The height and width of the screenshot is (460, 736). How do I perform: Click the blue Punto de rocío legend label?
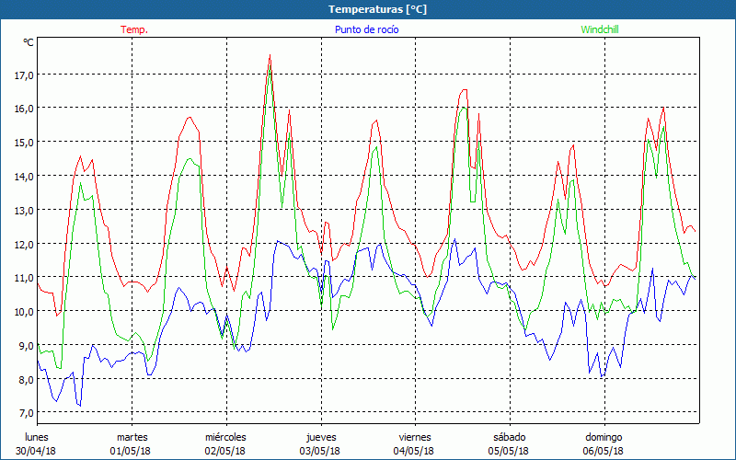coord(367,29)
